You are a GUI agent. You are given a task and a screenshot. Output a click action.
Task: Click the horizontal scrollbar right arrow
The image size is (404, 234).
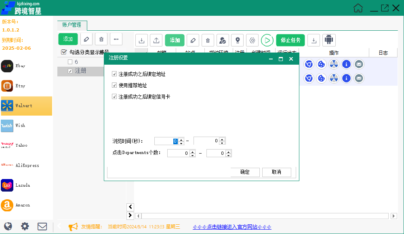pyautogui.click(x=393, y=216)
